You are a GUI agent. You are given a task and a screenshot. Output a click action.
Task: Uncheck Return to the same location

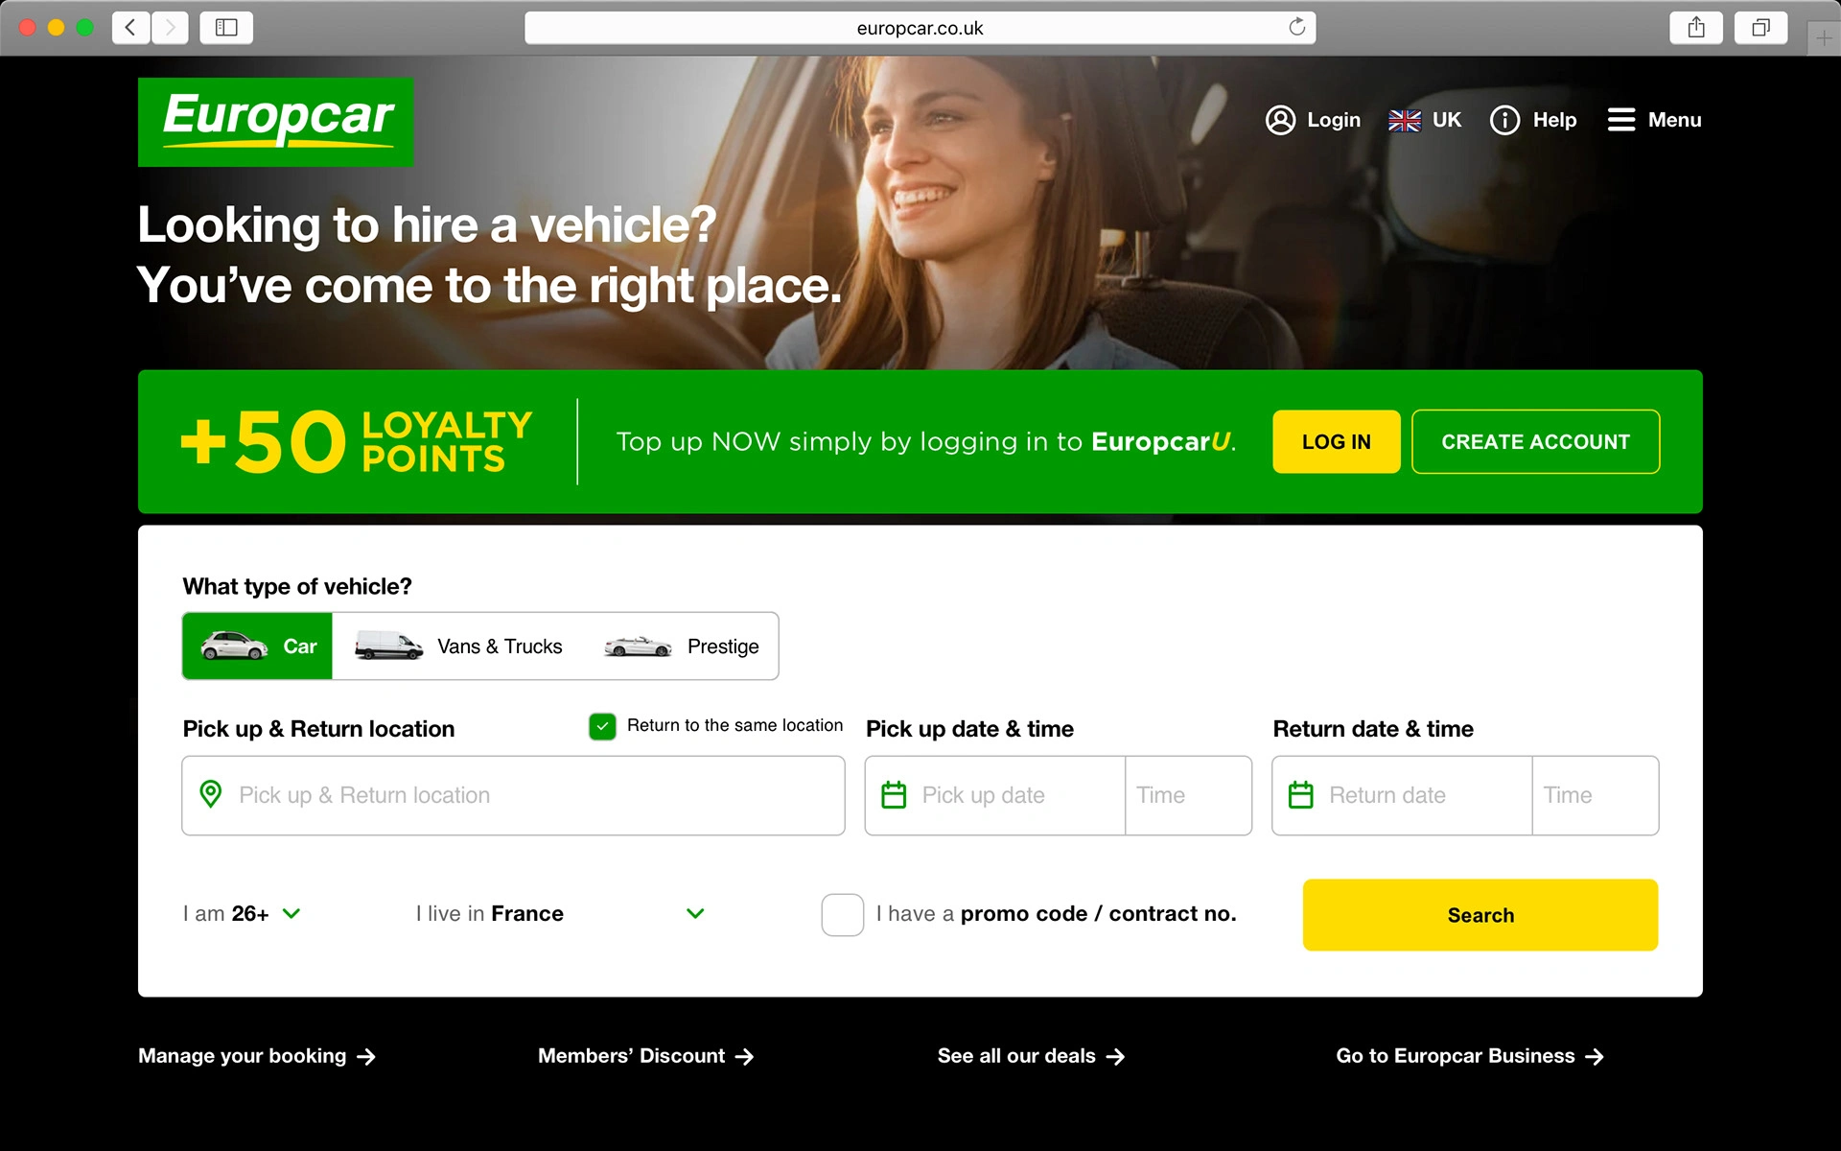click(x=602, y=726)
